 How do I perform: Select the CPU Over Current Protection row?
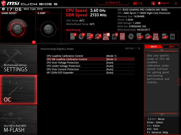[x=90, y=69]
